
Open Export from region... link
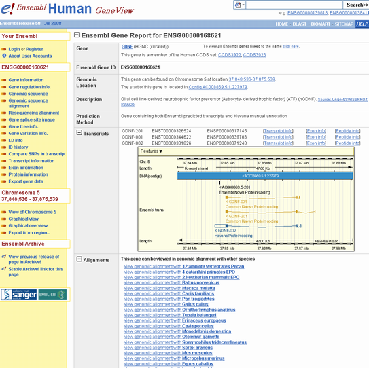tap(29, 232)
